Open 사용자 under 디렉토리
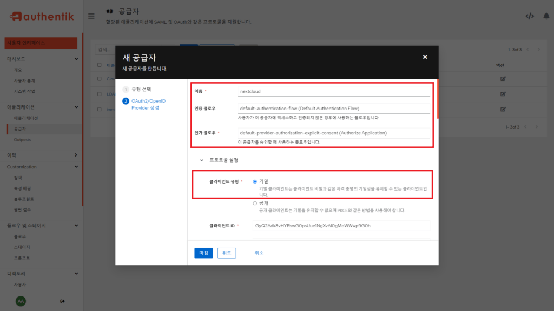Screen dimensions: 554x311 click(x=20, y=285)
